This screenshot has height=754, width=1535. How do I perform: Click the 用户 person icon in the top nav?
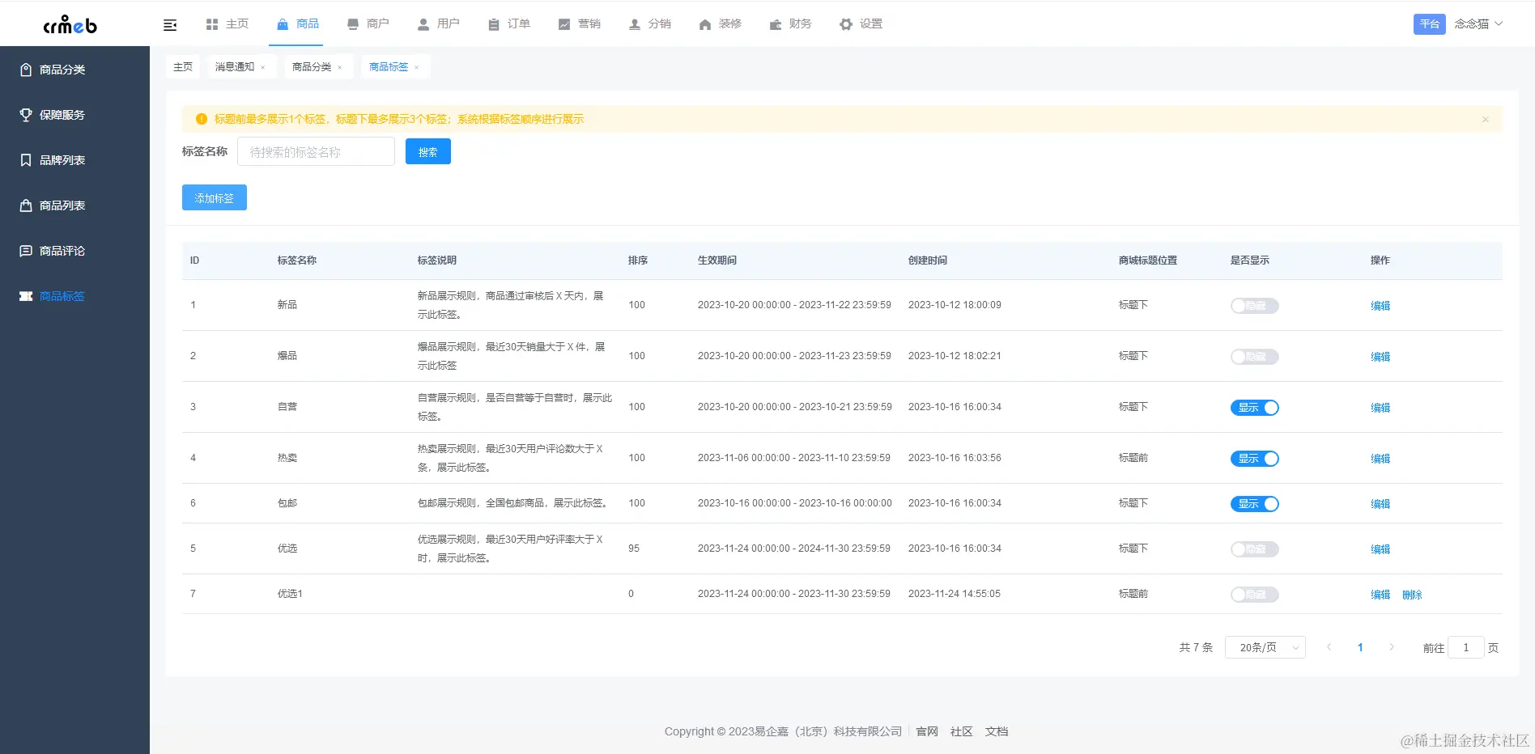click(x=423, y=24)
